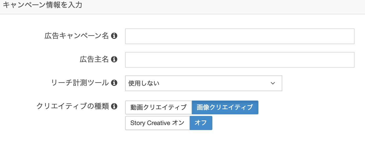The height and width of the screenshot is (141, 365).
Task: Click the info icon beside クリエイティブの種類
Action: 114,107
